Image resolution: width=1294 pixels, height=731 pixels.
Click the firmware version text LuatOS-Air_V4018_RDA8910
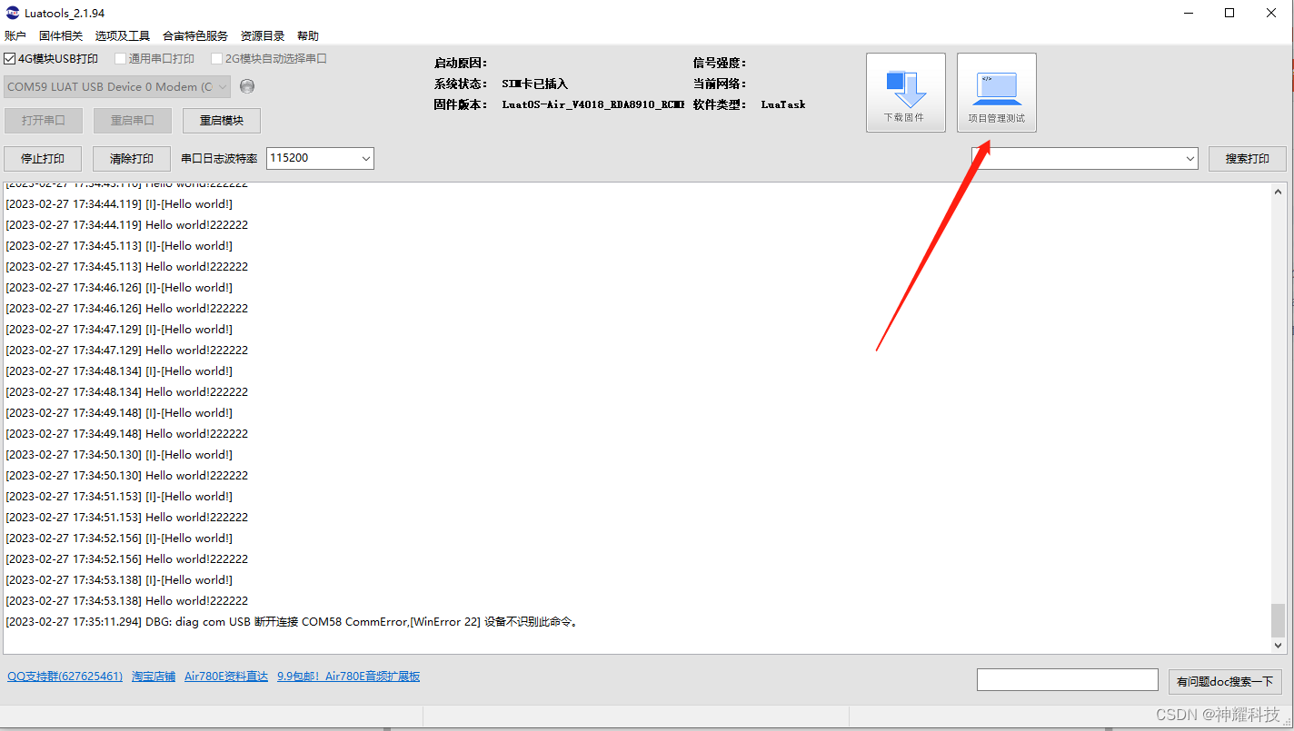click(592, 104)
